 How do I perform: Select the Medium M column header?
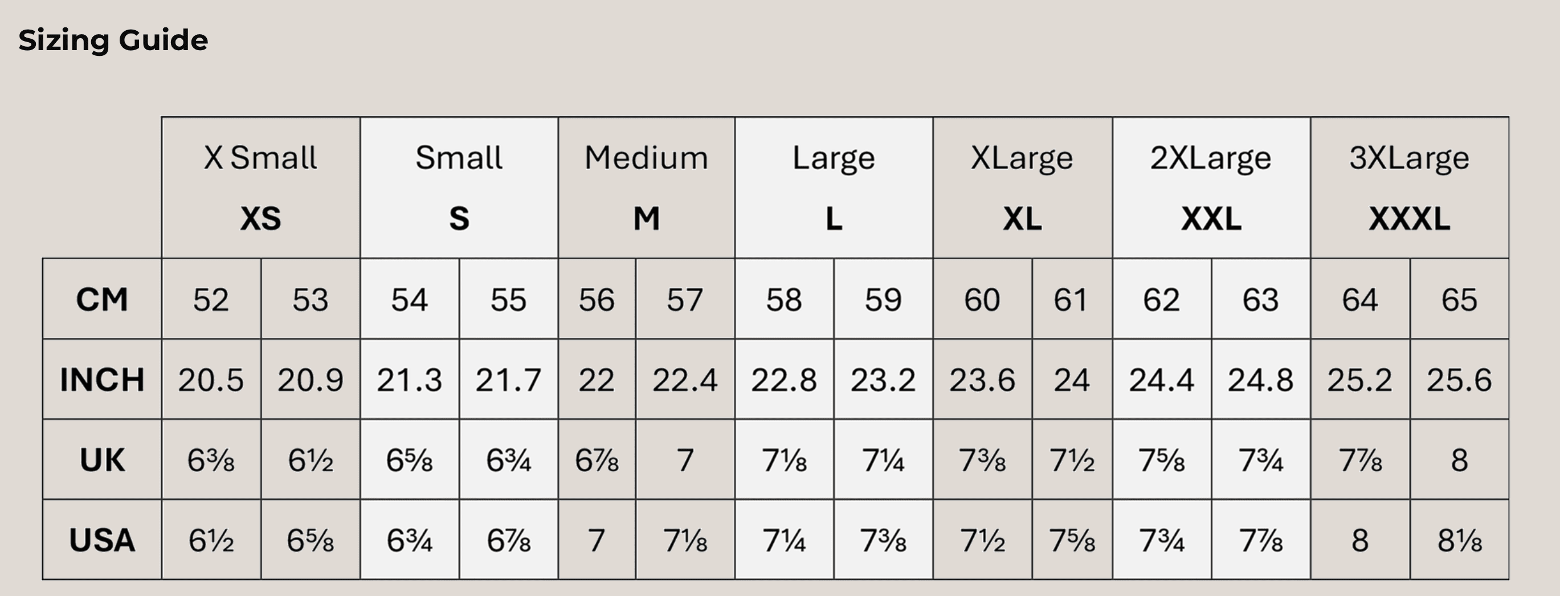646,187
